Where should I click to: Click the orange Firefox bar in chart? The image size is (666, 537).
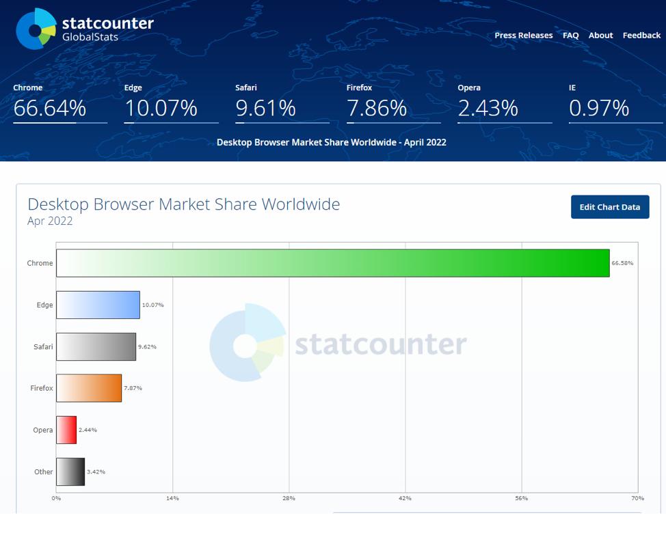89,388
